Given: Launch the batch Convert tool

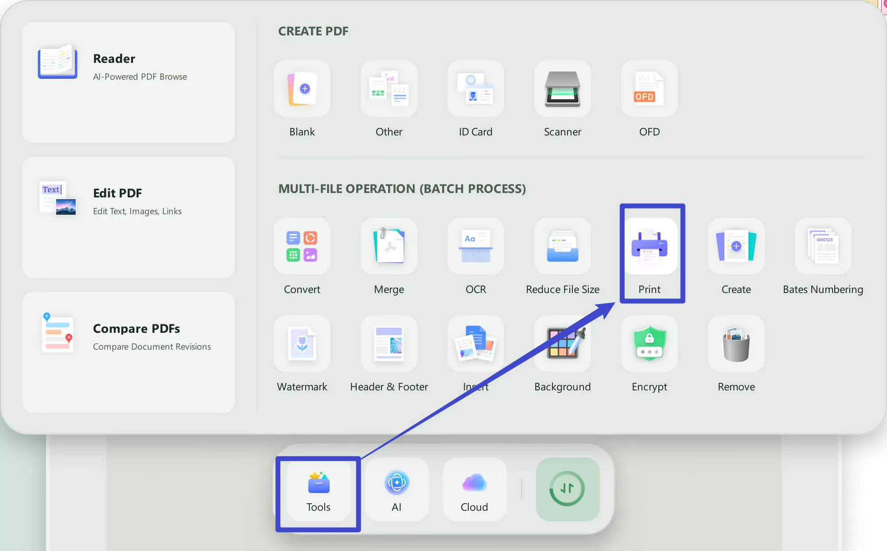Looking at the screenshot, I should tap(302, 247).
